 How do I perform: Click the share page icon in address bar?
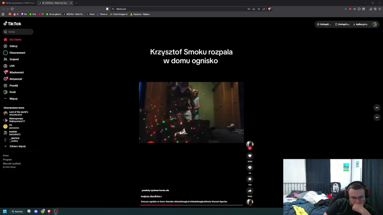coord(264,9)
